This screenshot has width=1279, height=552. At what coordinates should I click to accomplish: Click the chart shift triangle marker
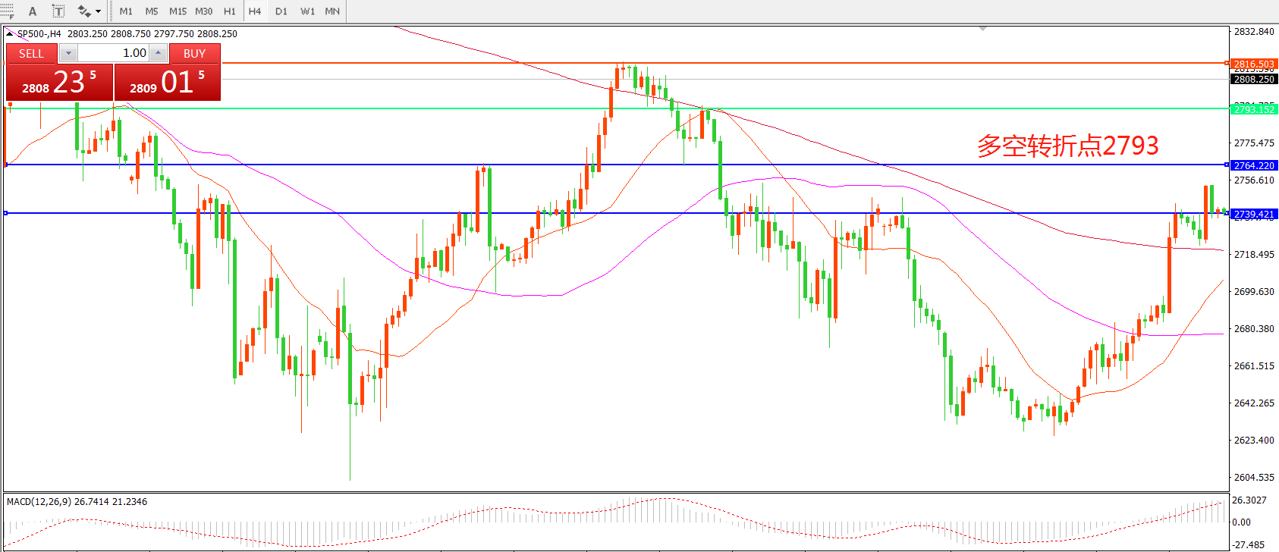click(x=982, y=29)
